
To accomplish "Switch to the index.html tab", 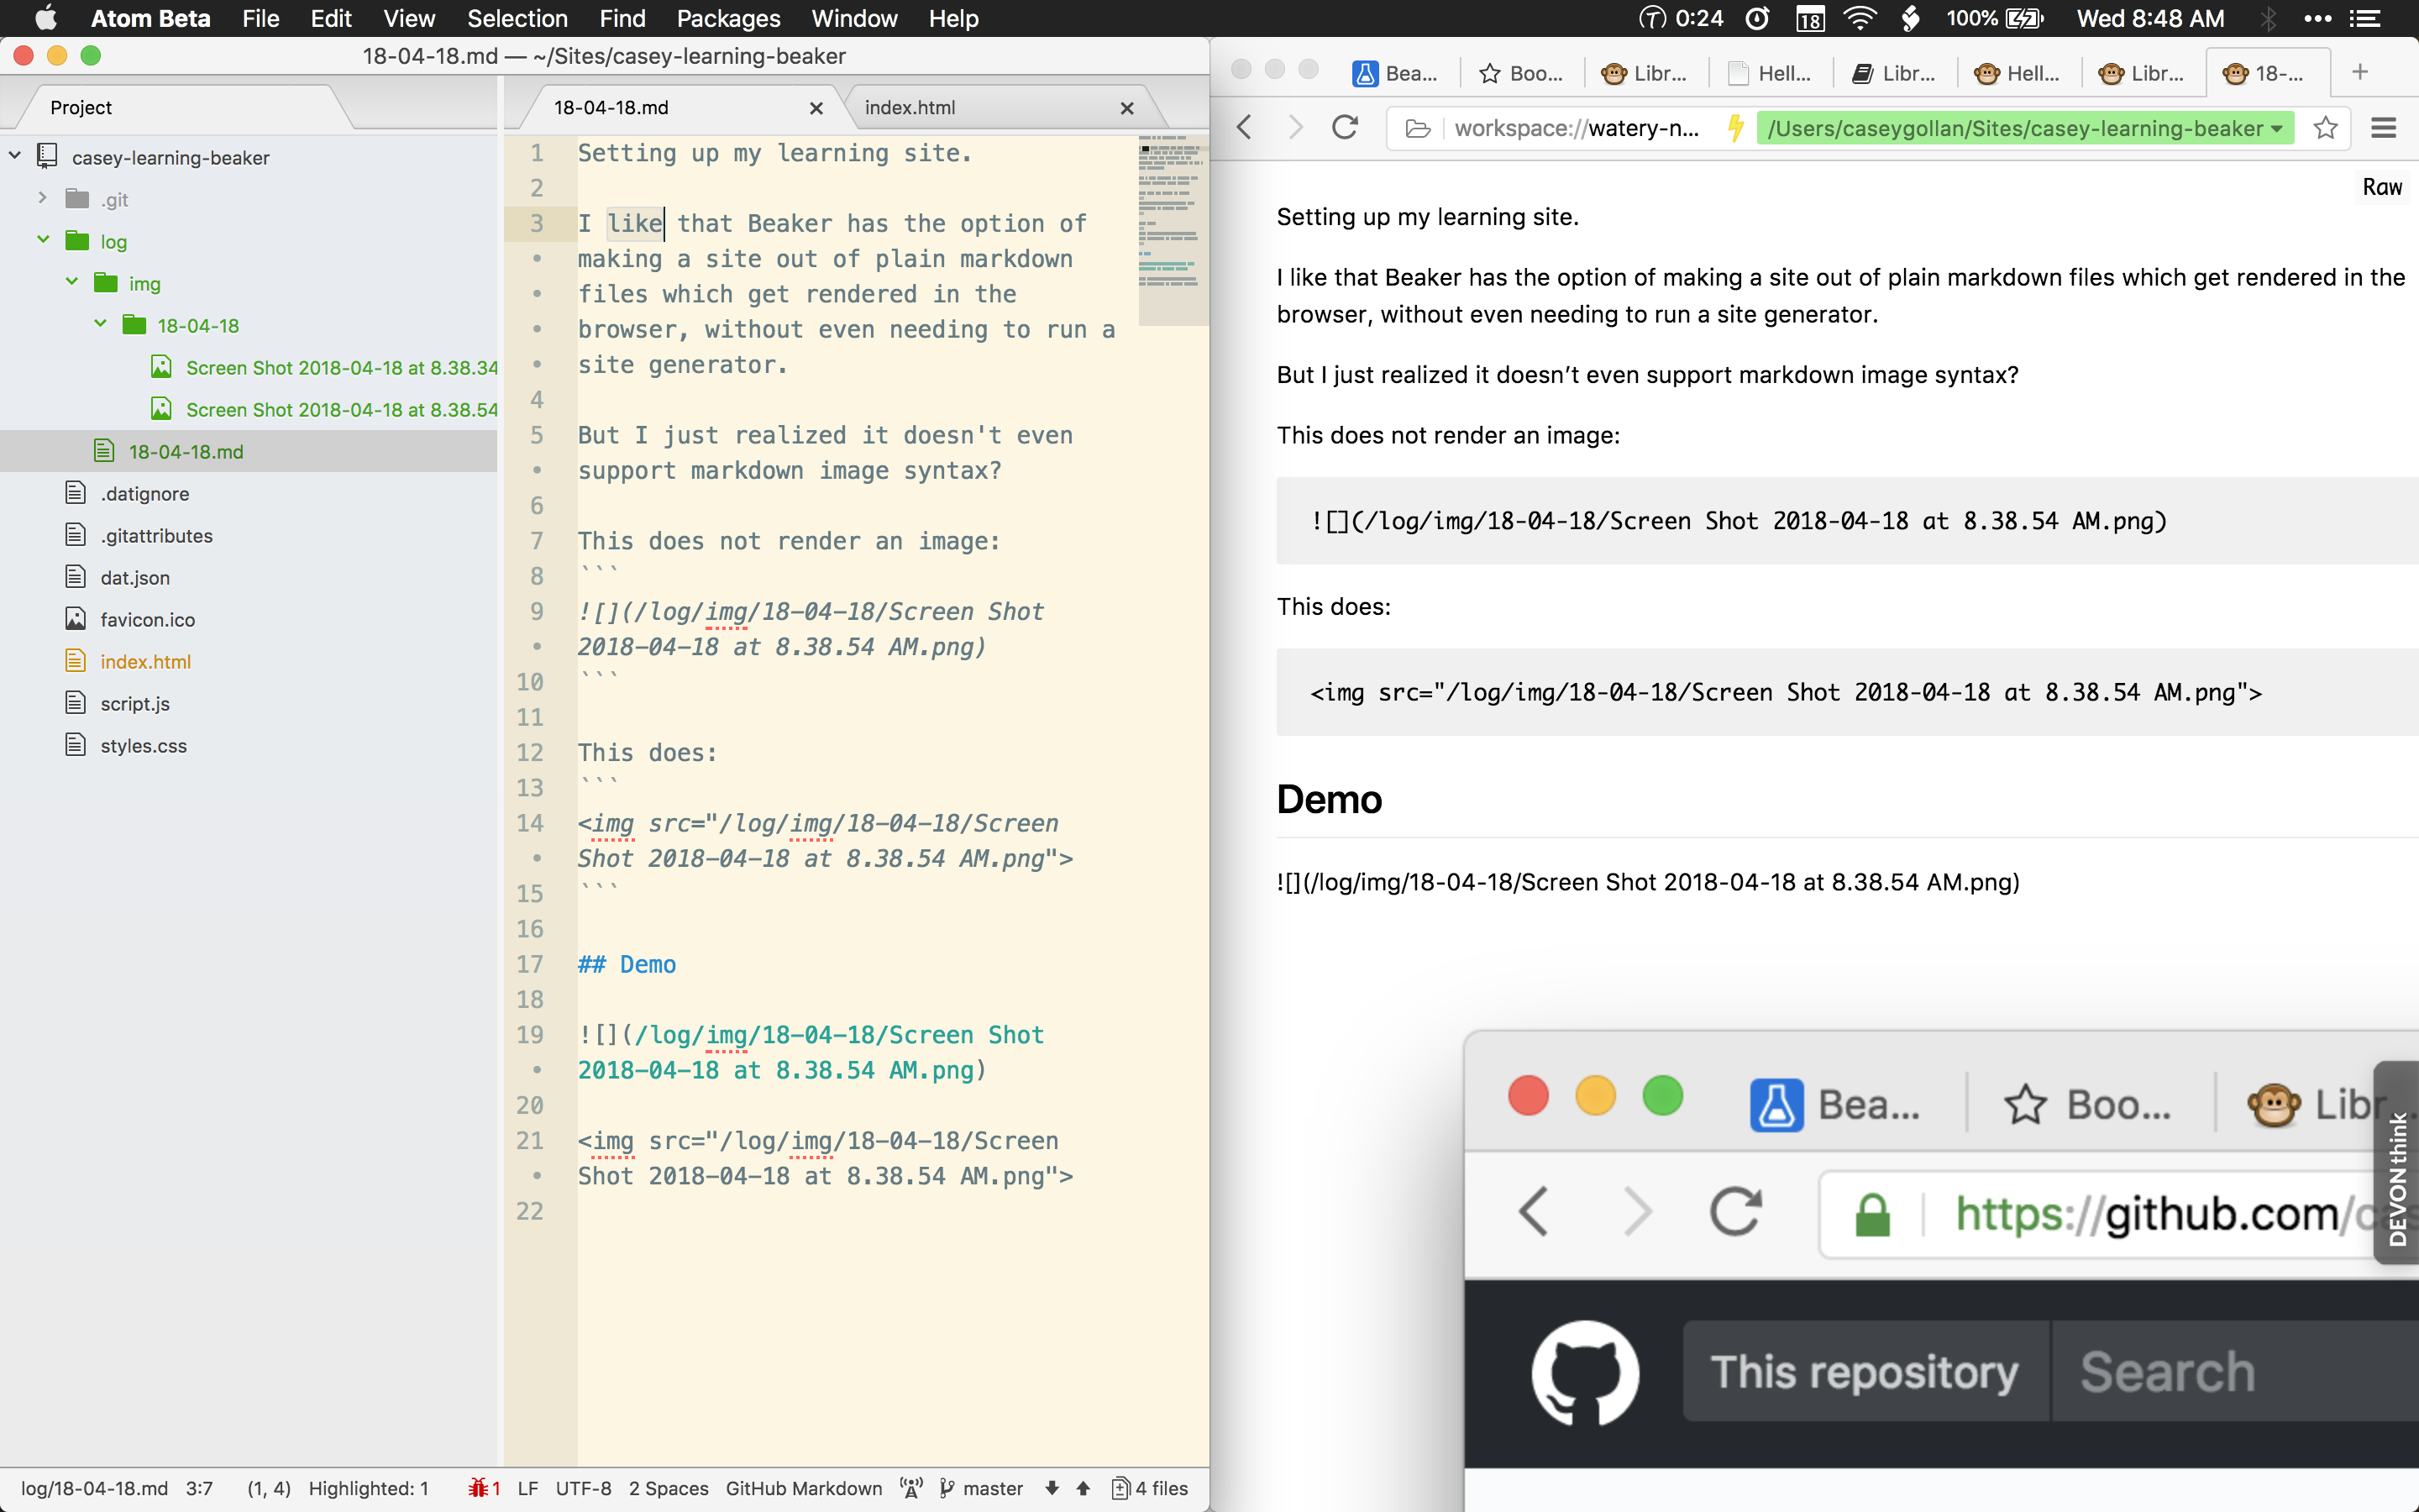I will pyautogui.click(x=910, y=107).
